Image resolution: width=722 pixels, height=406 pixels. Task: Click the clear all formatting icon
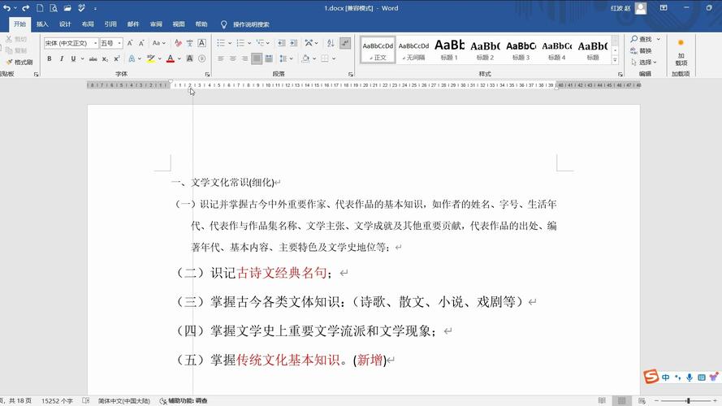tap(178, 43)
